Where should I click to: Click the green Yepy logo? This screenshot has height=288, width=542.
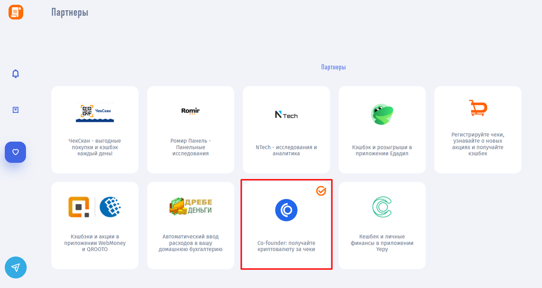[x=382, y=207]
